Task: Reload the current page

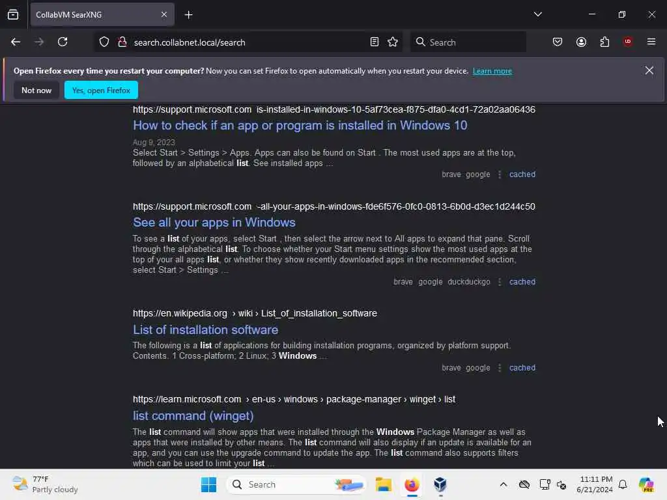Action: click(63, 42)
